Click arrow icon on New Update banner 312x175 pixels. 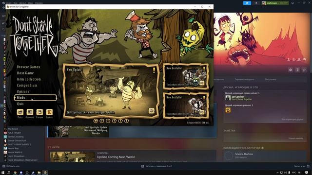[x=152, y=110]
